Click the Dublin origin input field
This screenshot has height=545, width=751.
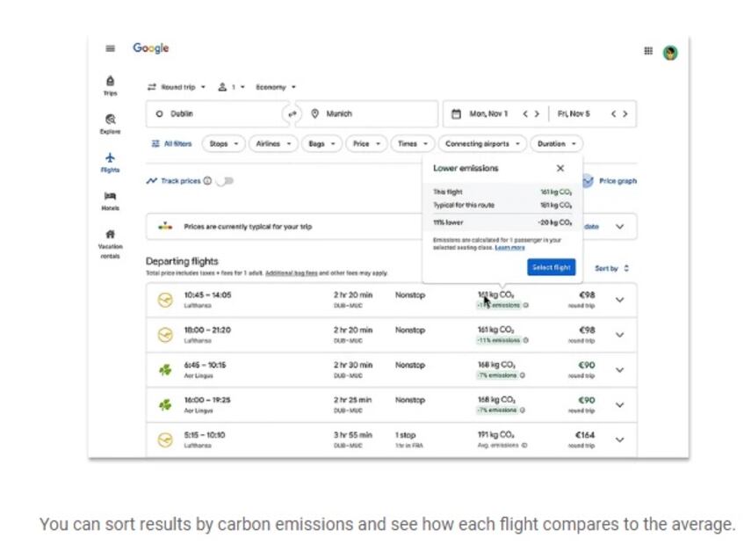215,114
